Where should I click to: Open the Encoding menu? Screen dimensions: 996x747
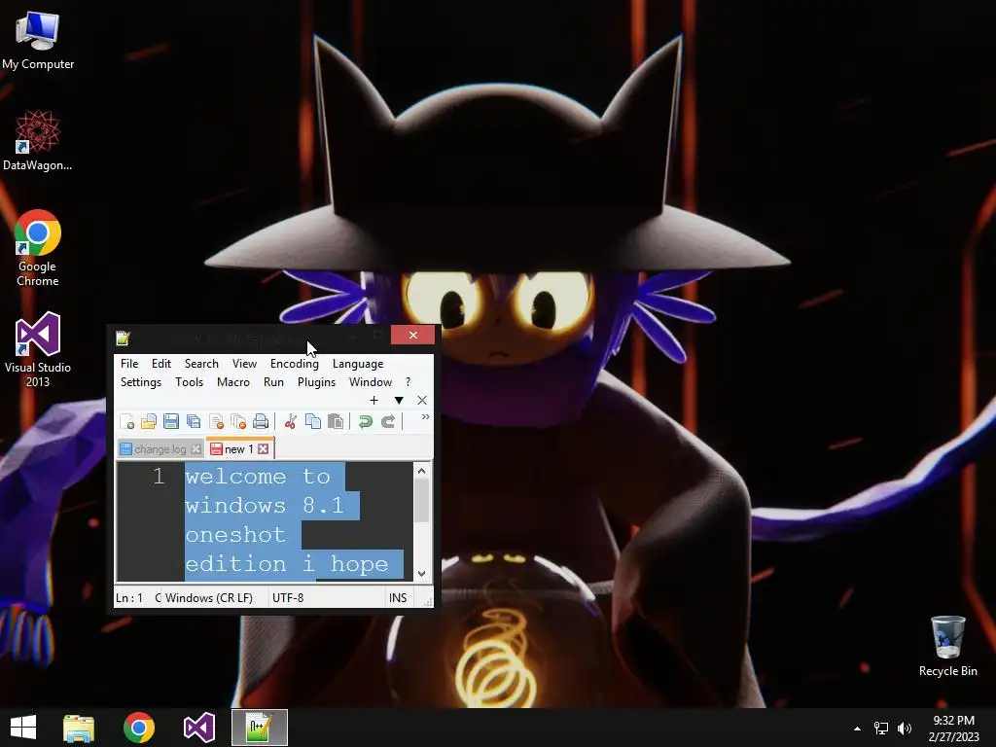[294, 364]
